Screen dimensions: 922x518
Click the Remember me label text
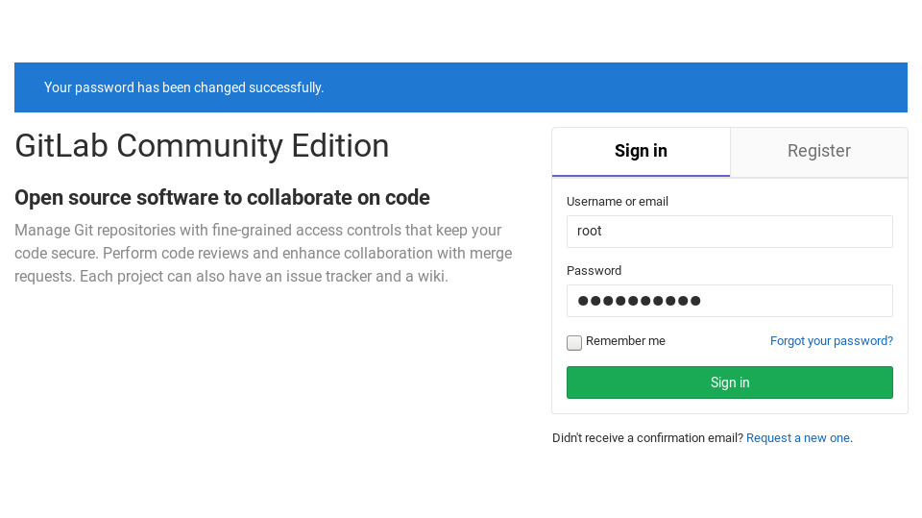625,341
